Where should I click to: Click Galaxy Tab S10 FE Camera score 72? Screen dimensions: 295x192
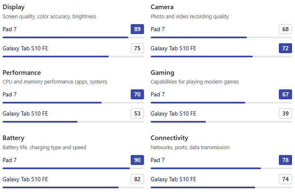coord(285,48)
